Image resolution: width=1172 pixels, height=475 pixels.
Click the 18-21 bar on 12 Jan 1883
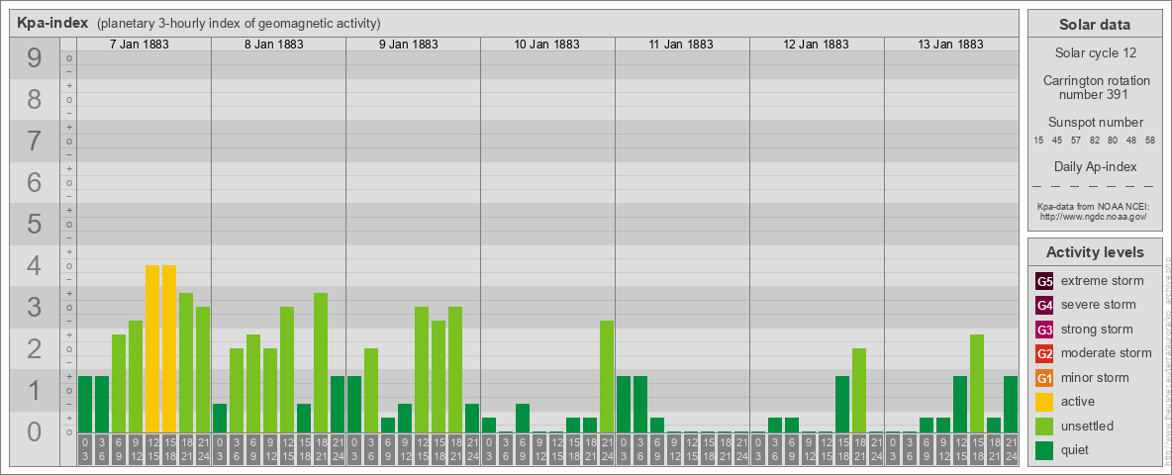click(x=859, y=391)
